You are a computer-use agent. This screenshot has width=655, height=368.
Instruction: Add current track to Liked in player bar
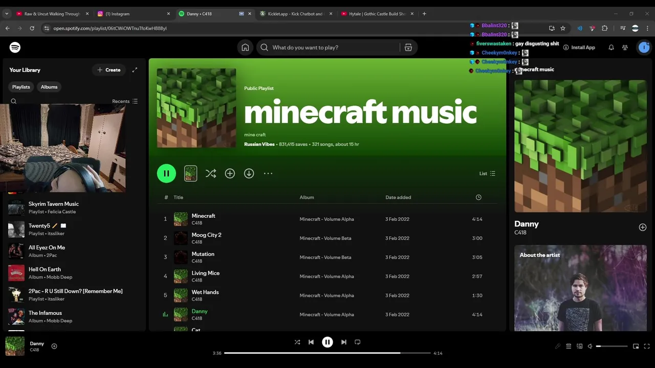coord(54,346)
